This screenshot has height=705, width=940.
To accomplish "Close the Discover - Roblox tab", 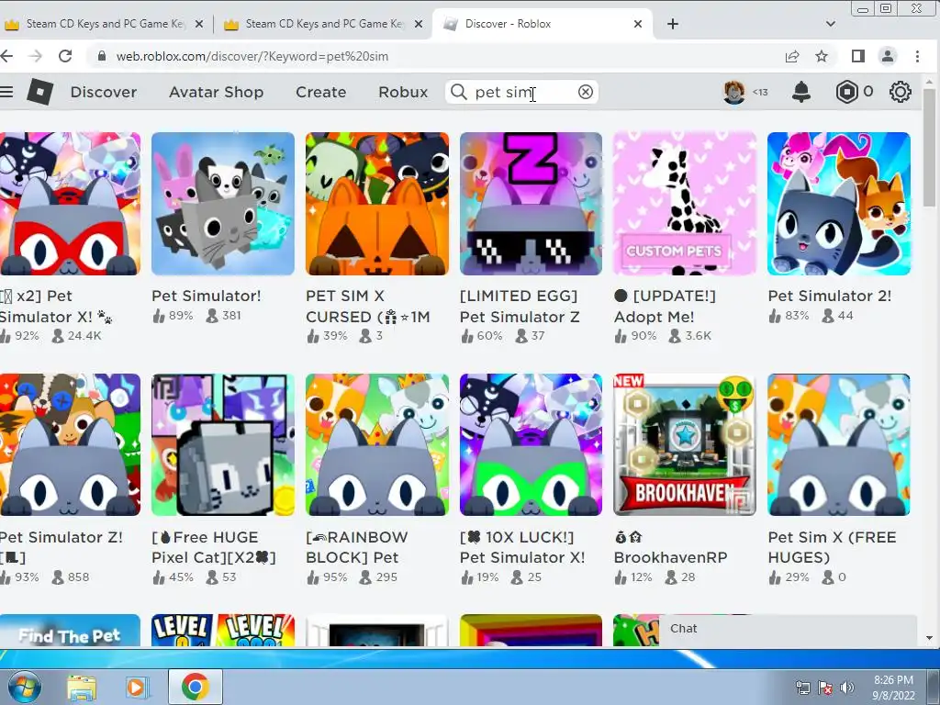I will (x=638, y=24).
